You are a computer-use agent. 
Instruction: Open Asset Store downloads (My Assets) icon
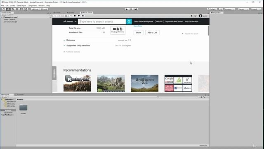[75, 16]
